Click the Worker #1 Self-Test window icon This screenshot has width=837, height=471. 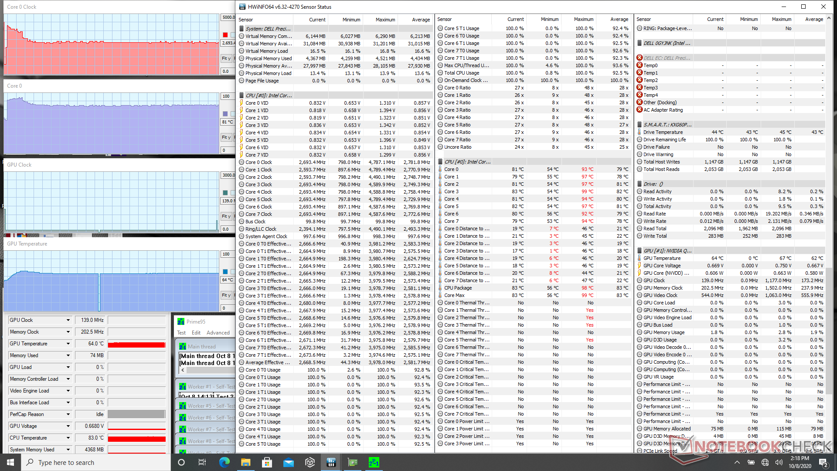click(183, 387)
